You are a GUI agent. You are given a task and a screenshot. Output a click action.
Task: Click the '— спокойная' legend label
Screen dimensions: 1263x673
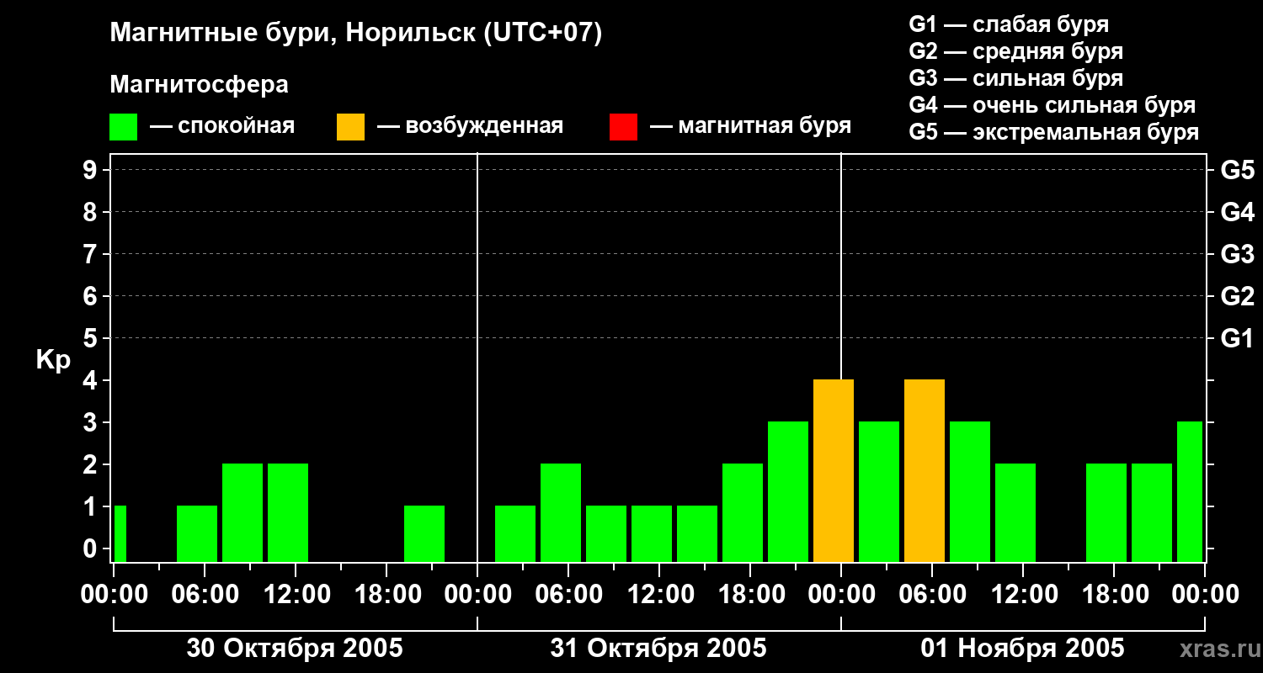click(x=222, y=126)
